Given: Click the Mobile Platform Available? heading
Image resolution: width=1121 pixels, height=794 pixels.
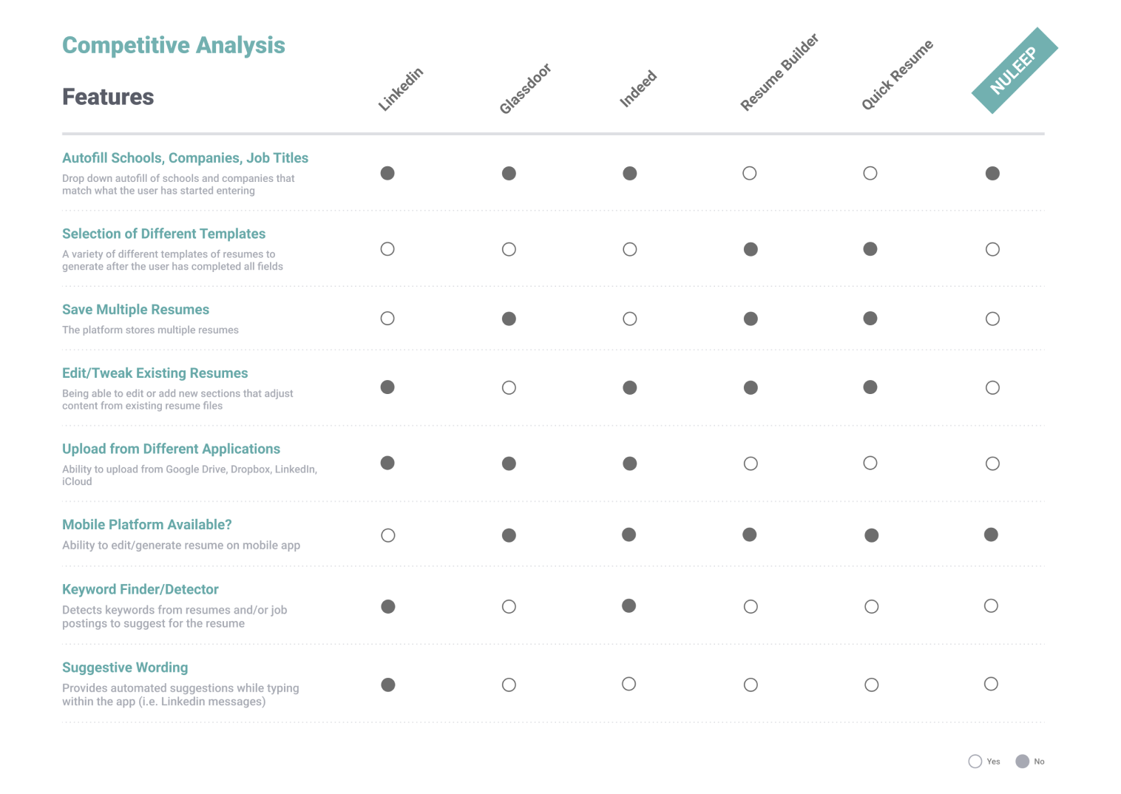Looking at the screenshot, I should tap(147, 525).
